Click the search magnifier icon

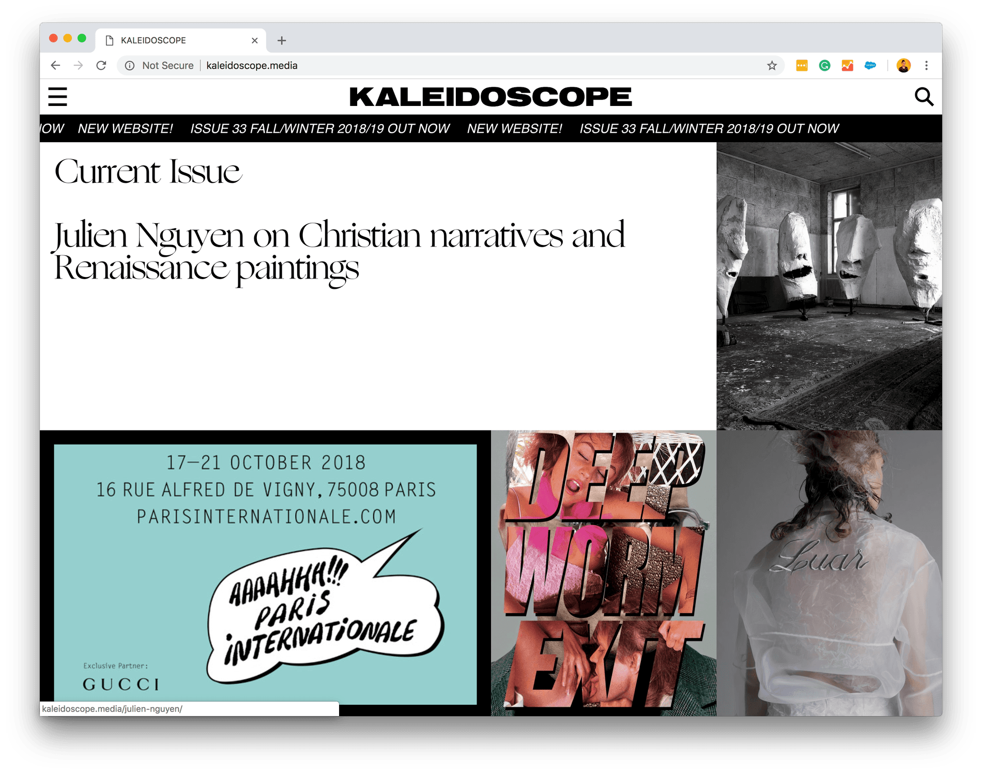[x=925, y=97]
